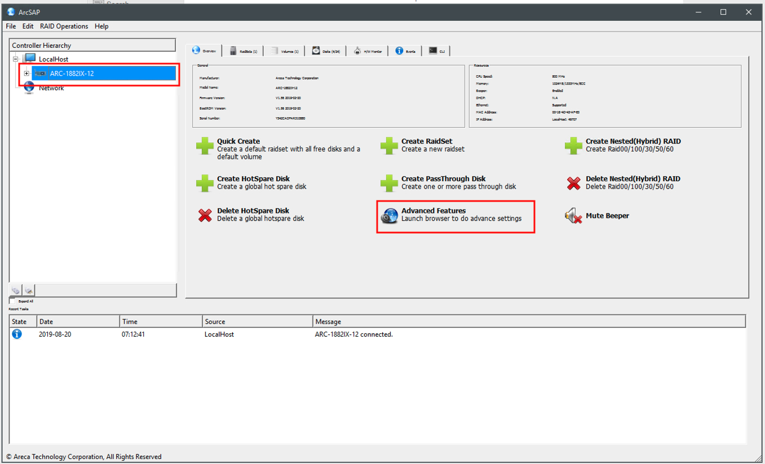The width and height of the screenshot is (765, 464).
Task: Click the Areca Technology Corporation manufacturer value
Action: point(297,78)
